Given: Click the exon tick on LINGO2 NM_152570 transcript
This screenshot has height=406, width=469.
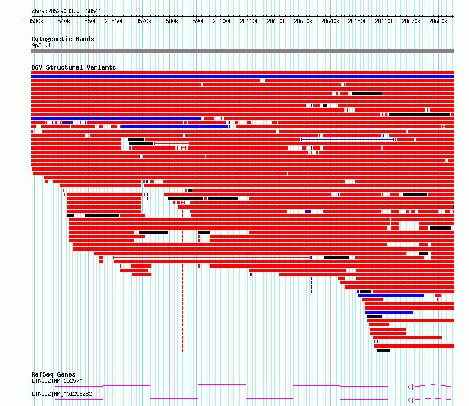Looking at the screenshot, I should click(x=413, y=387).
